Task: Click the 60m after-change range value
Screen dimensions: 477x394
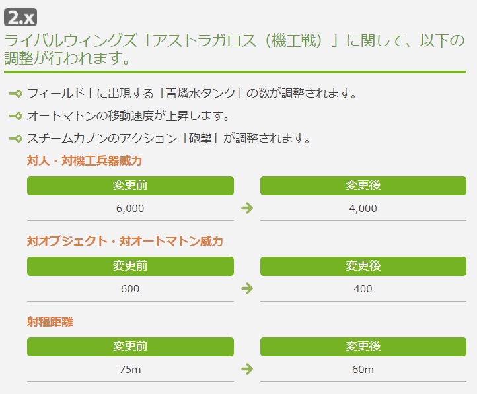Action: tap(363, 370)
